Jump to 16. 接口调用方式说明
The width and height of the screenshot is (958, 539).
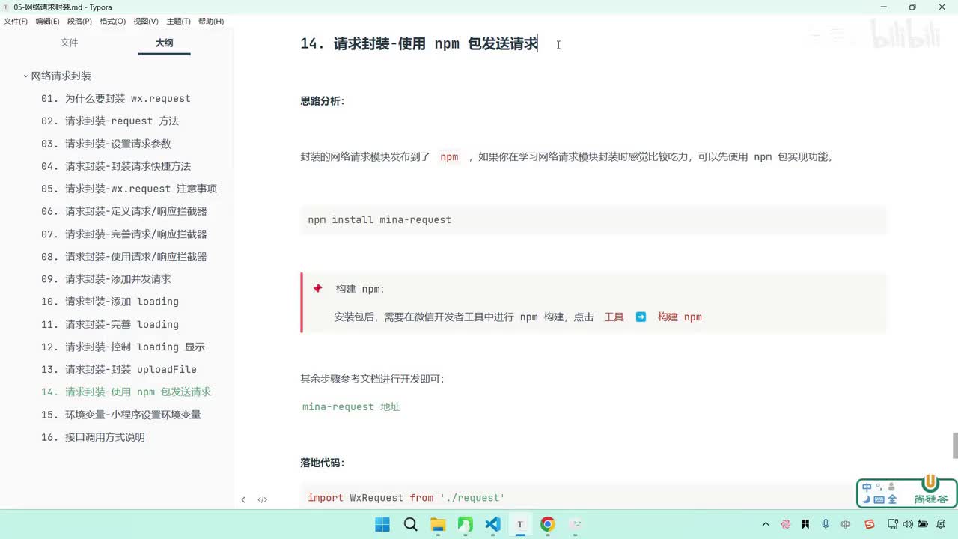(93, 437)
